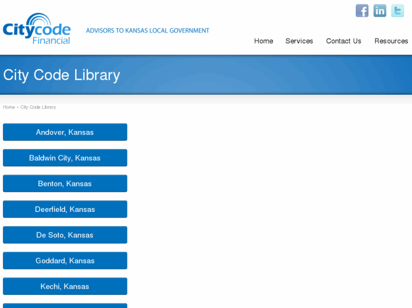Open the Resources menu
Image resolution: width=412 pixels, height=308 pixels.
(391, 41)
